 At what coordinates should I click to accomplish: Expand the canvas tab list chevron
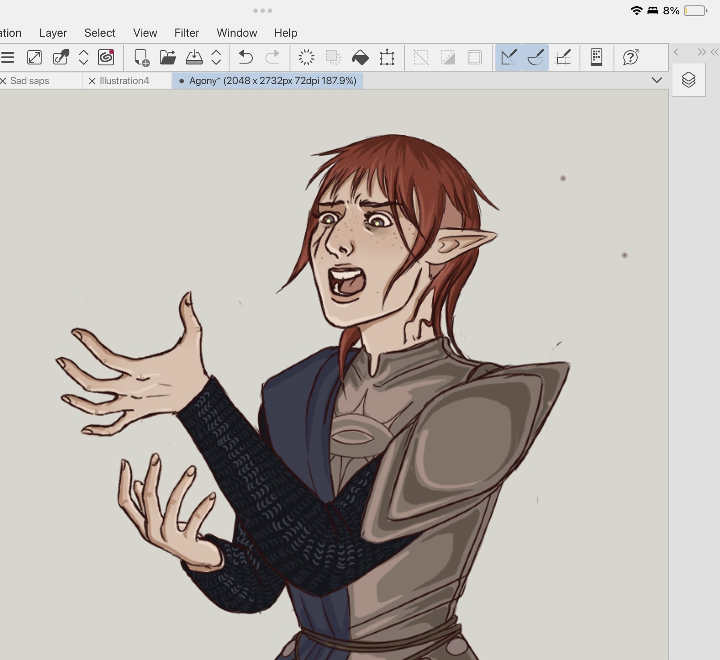click(656, 80)
